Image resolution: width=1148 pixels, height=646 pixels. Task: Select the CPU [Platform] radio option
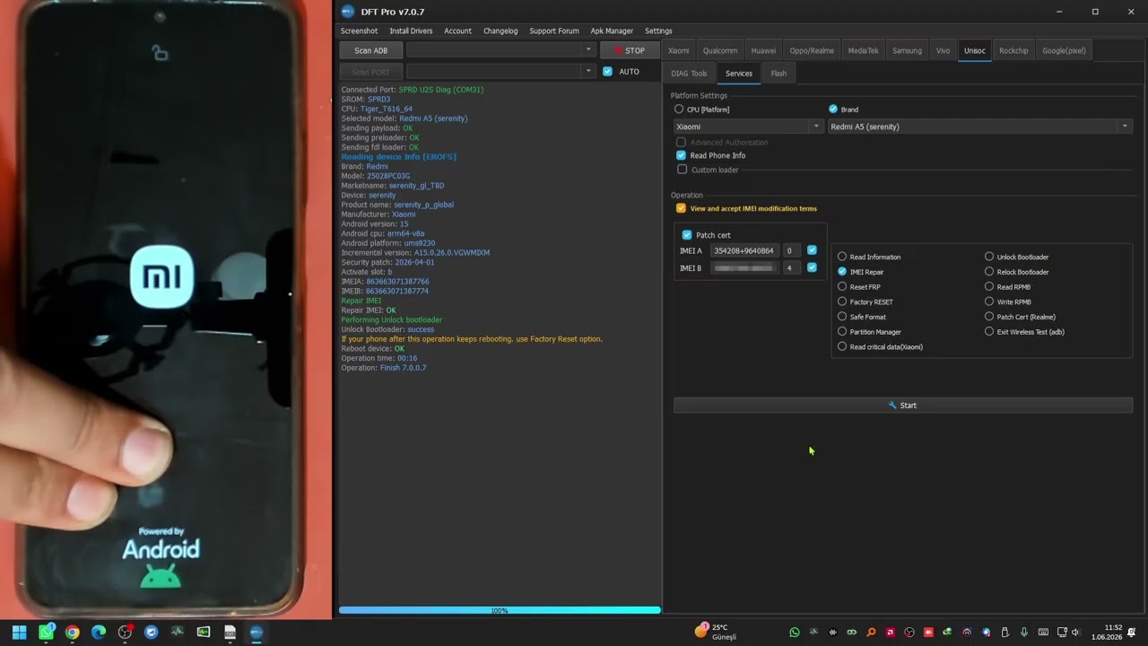pyautogui.click(x=679, y=109)
